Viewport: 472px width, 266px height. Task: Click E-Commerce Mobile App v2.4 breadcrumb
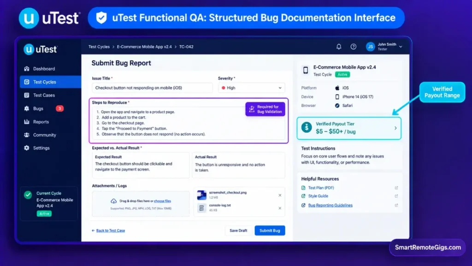pos(144,47)
